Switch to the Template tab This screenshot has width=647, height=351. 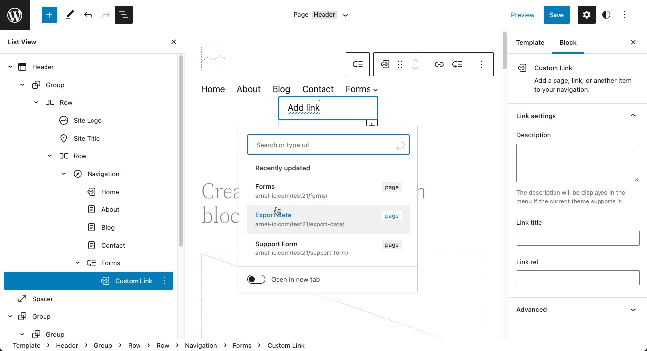[530, 42]
